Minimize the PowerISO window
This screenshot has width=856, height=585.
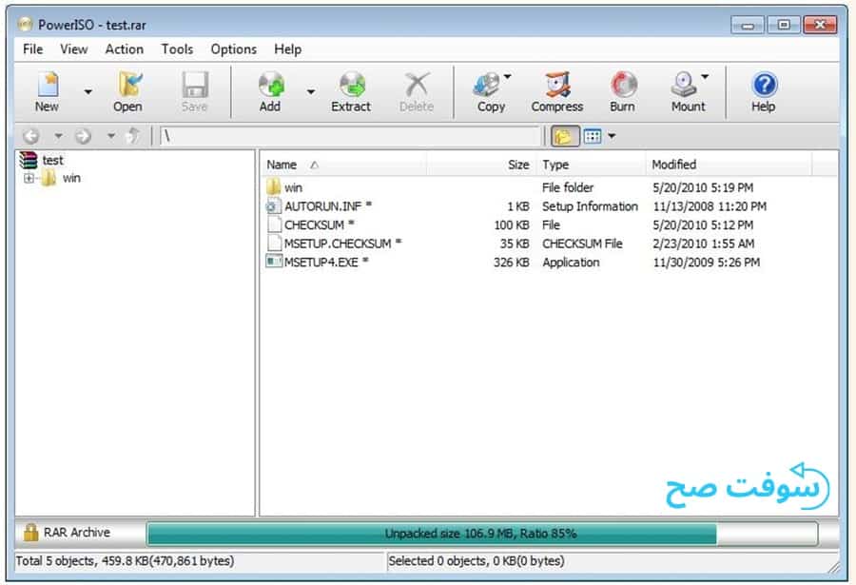point(748,25)
